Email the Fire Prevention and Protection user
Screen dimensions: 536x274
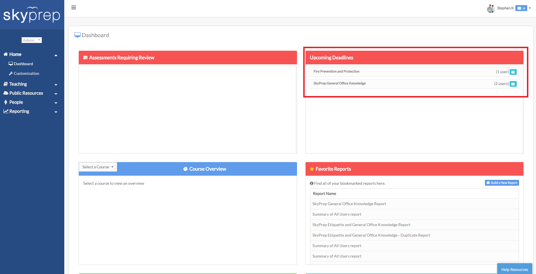click(513, 72)
